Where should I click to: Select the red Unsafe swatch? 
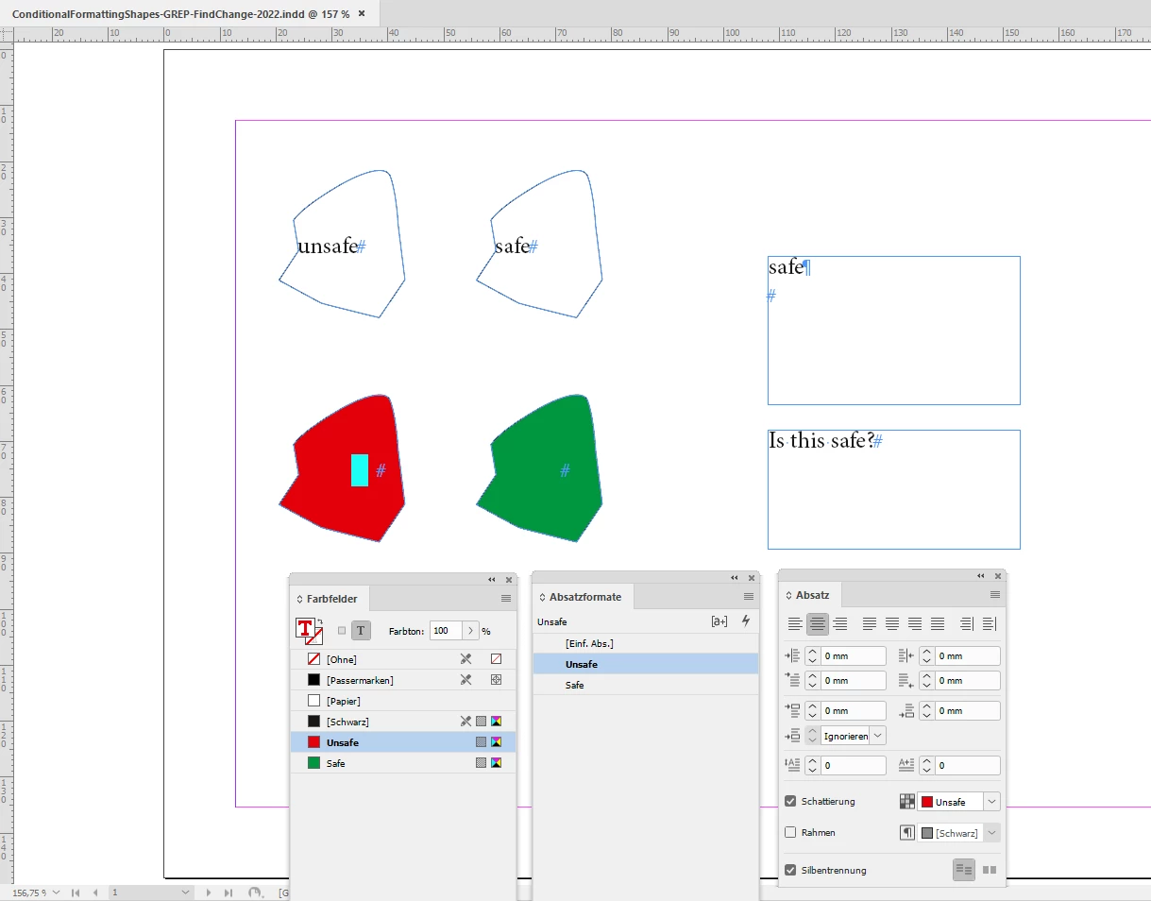tap(403, 742)
